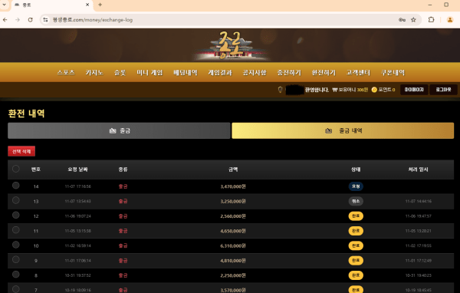460x293 pixels.
Task: Click the palace logo at the top center
Action: click(230, 45)
